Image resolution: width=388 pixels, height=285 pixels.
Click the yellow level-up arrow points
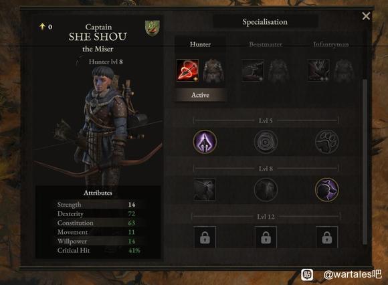click(x=45, y=27)
